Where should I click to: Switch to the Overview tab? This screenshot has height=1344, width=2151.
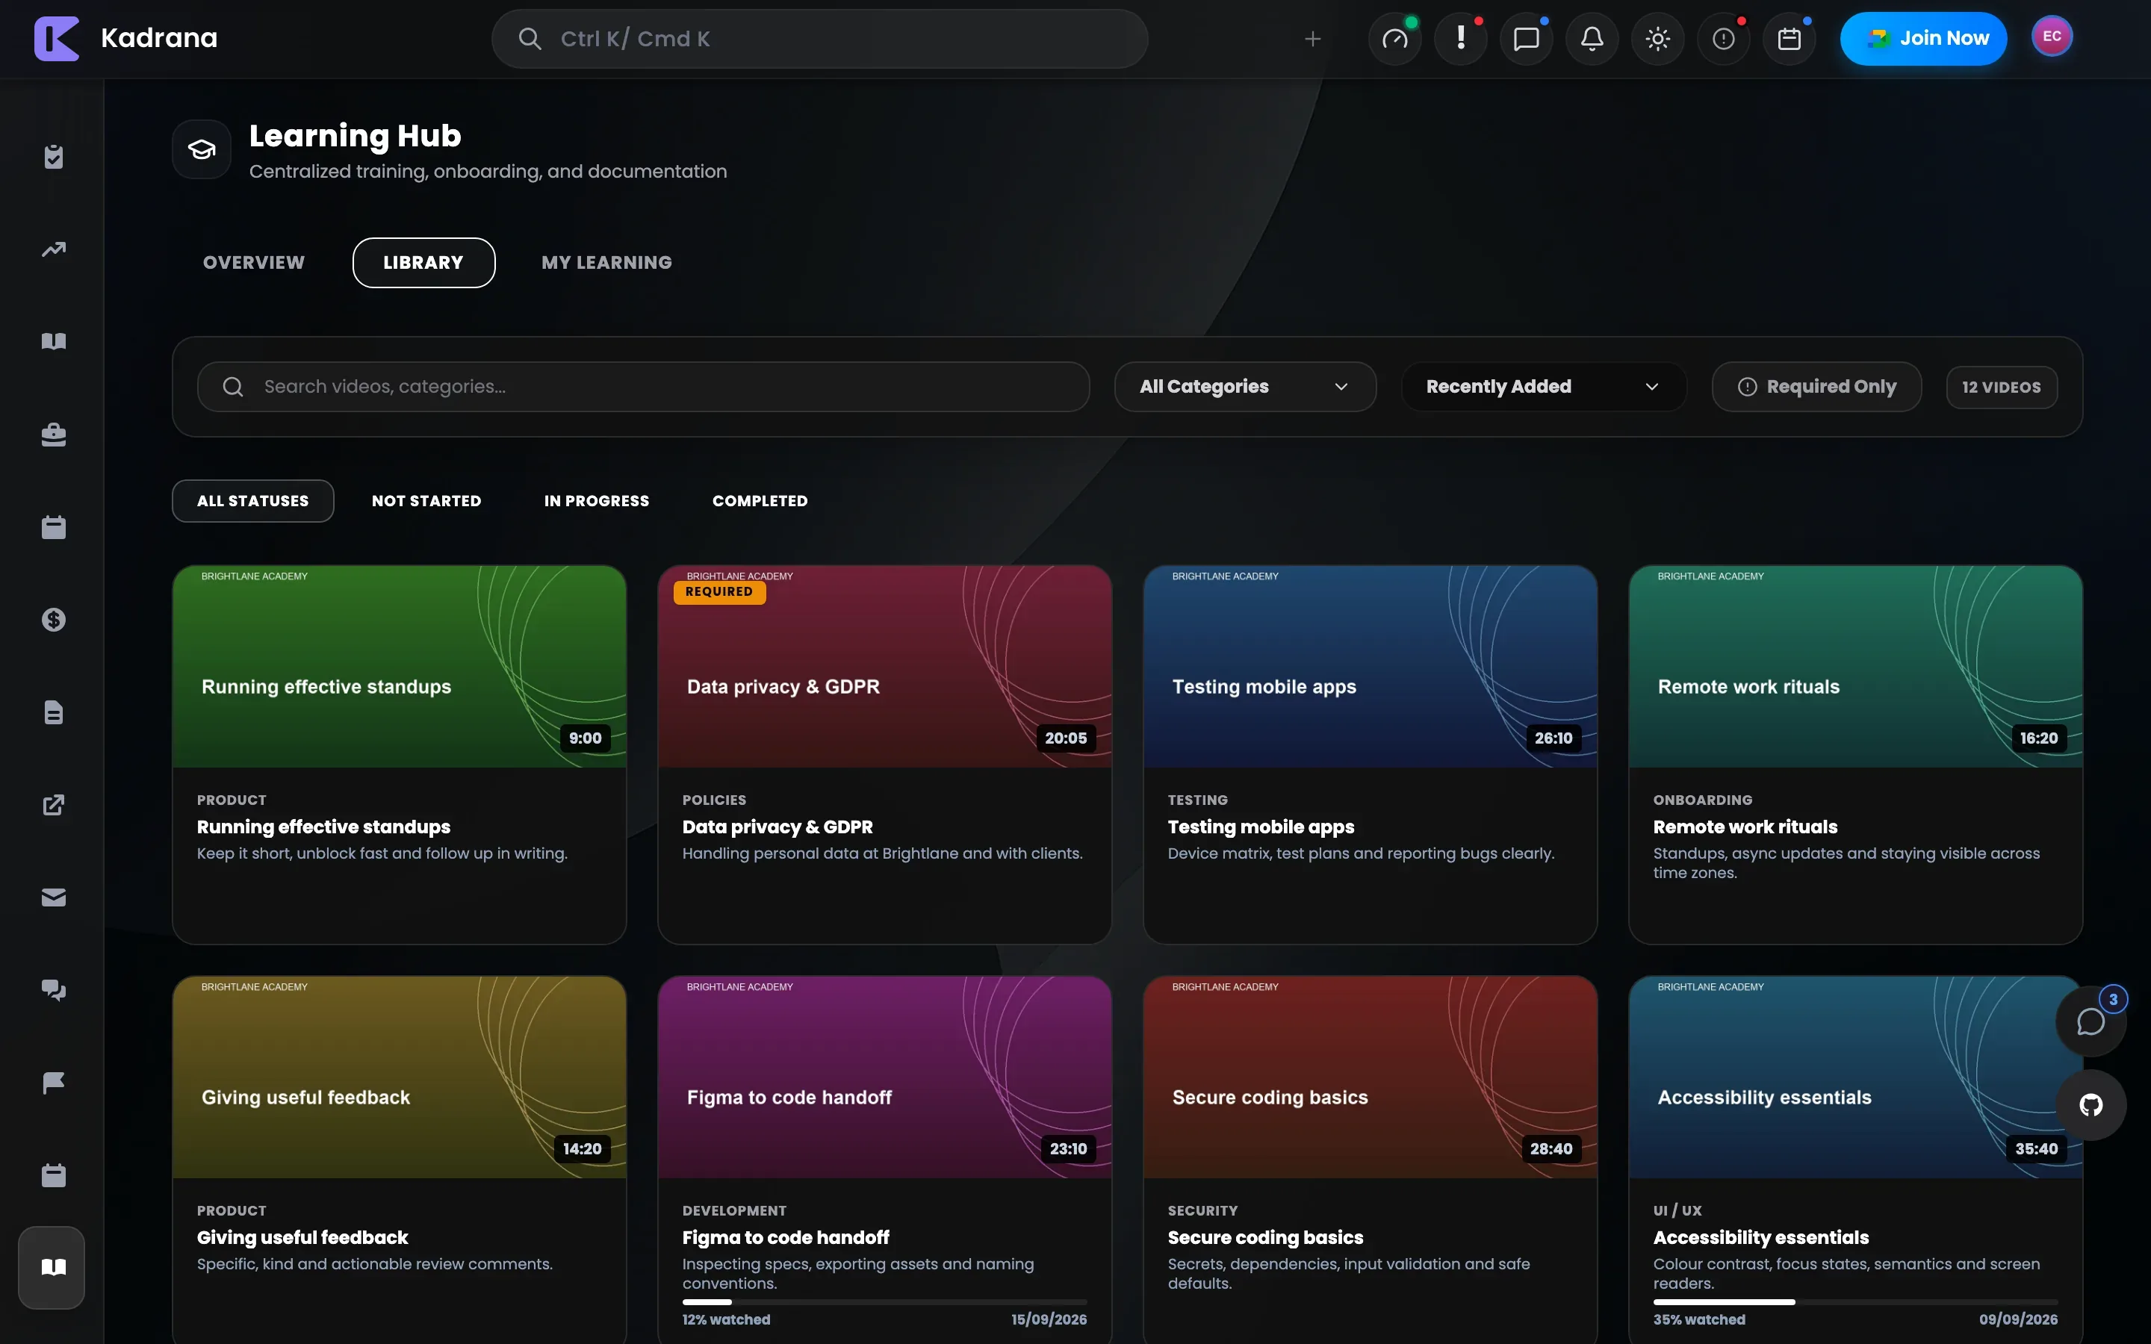tap(253, 262)
